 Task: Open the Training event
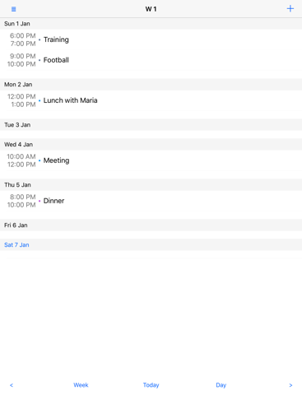pos(151,39)
